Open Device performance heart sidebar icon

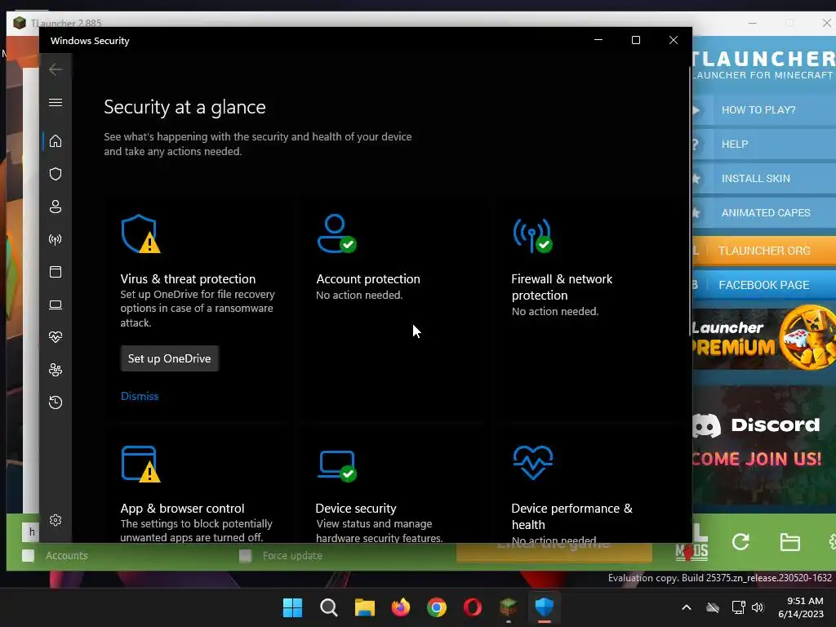click(x=56, y=337)
